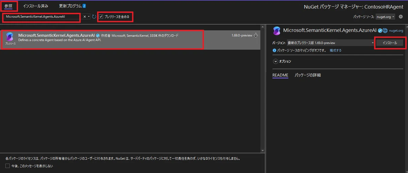Click the package logo in the details pane

pos(277,31)
